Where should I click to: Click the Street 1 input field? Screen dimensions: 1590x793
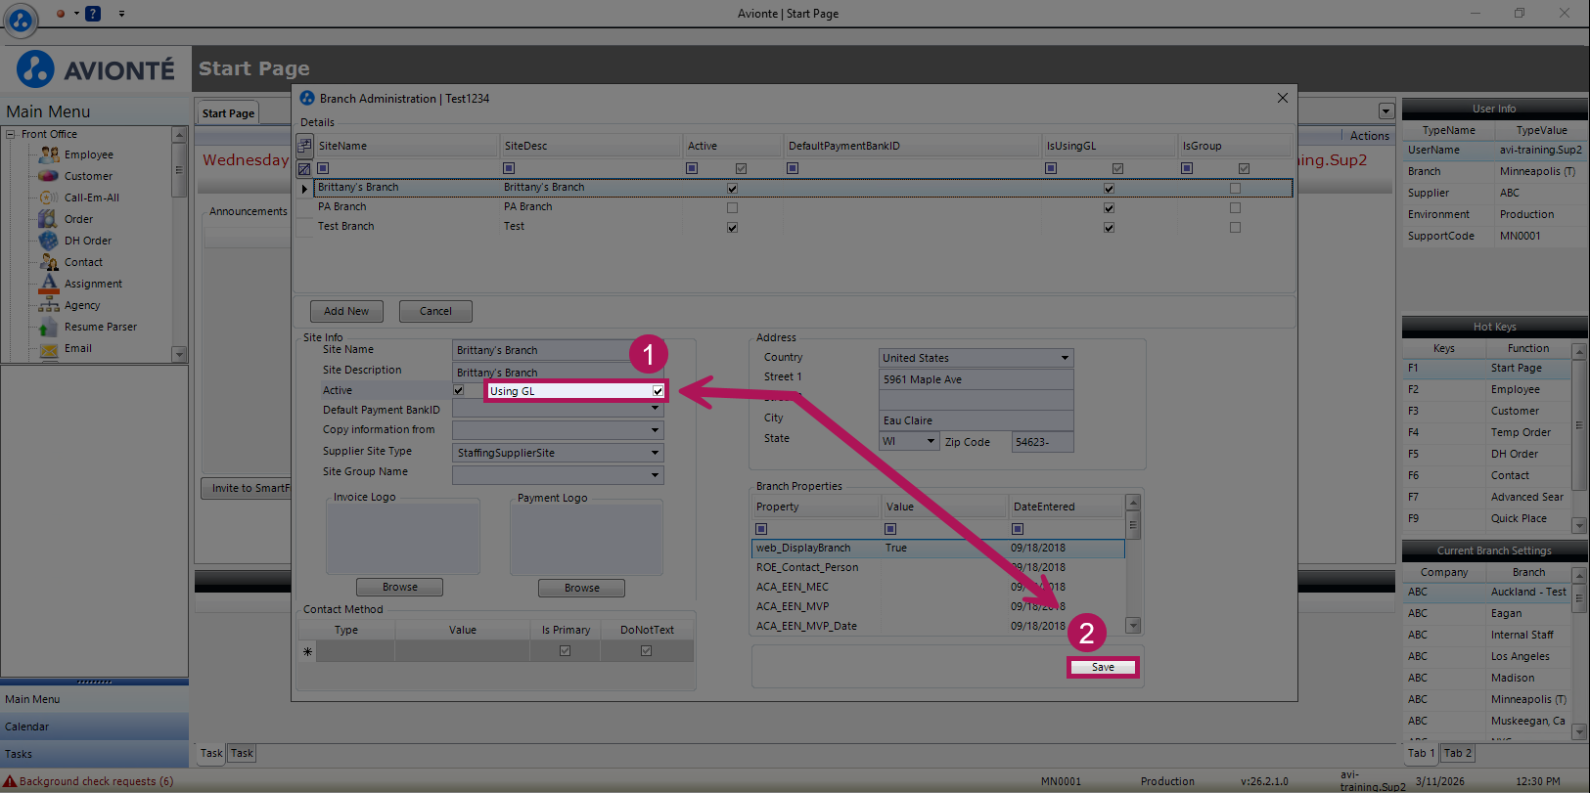point(977,379)
